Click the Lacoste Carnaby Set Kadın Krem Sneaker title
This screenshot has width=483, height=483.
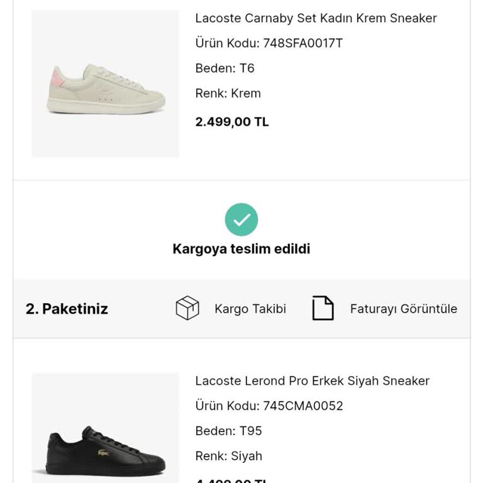click(x=316, y=18)
